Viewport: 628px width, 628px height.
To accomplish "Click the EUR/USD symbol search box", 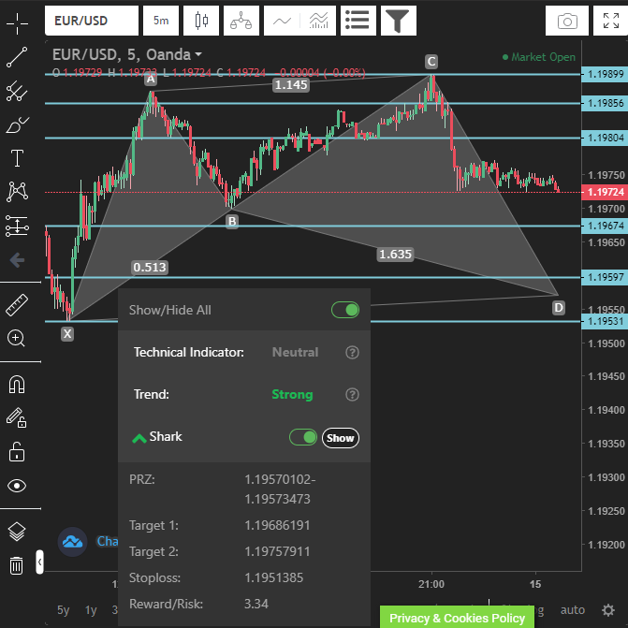I will [x=92, y=21].
